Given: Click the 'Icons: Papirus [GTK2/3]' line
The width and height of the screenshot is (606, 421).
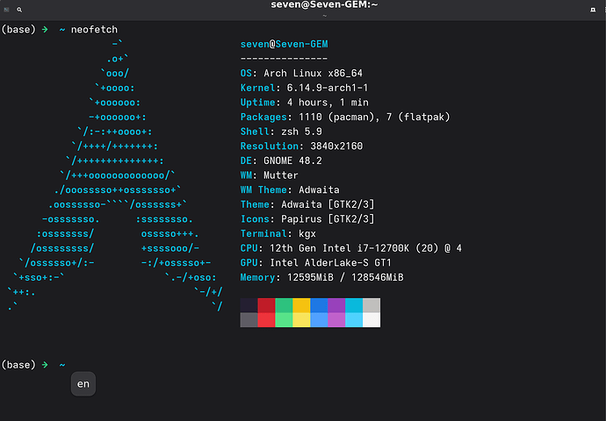Looking at the screenshot, I should pos(307,219).
